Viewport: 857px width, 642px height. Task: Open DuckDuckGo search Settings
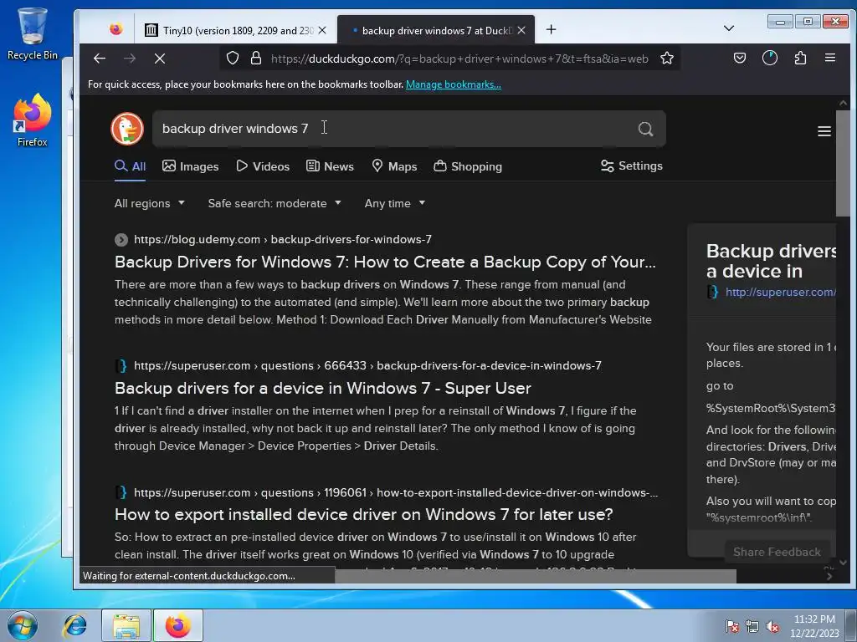631,166
